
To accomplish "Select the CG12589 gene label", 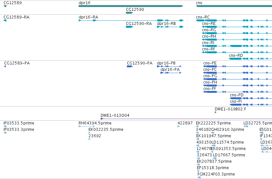I will [x=13, y=3].
